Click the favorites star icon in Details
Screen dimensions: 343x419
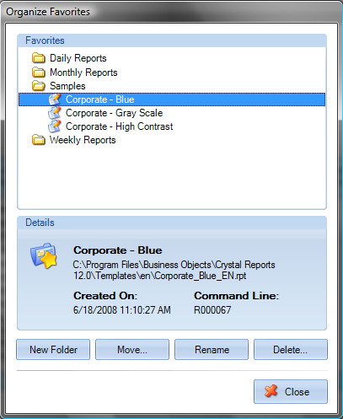point(44,255)
